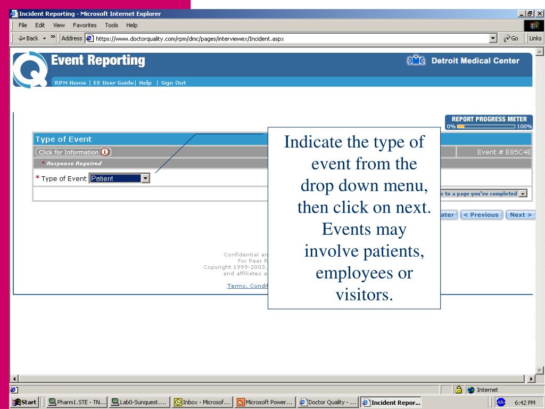Viewport: 545px width, 409px height.
Task: Open the Help menu in menu bar
Action: coord(132,25)
